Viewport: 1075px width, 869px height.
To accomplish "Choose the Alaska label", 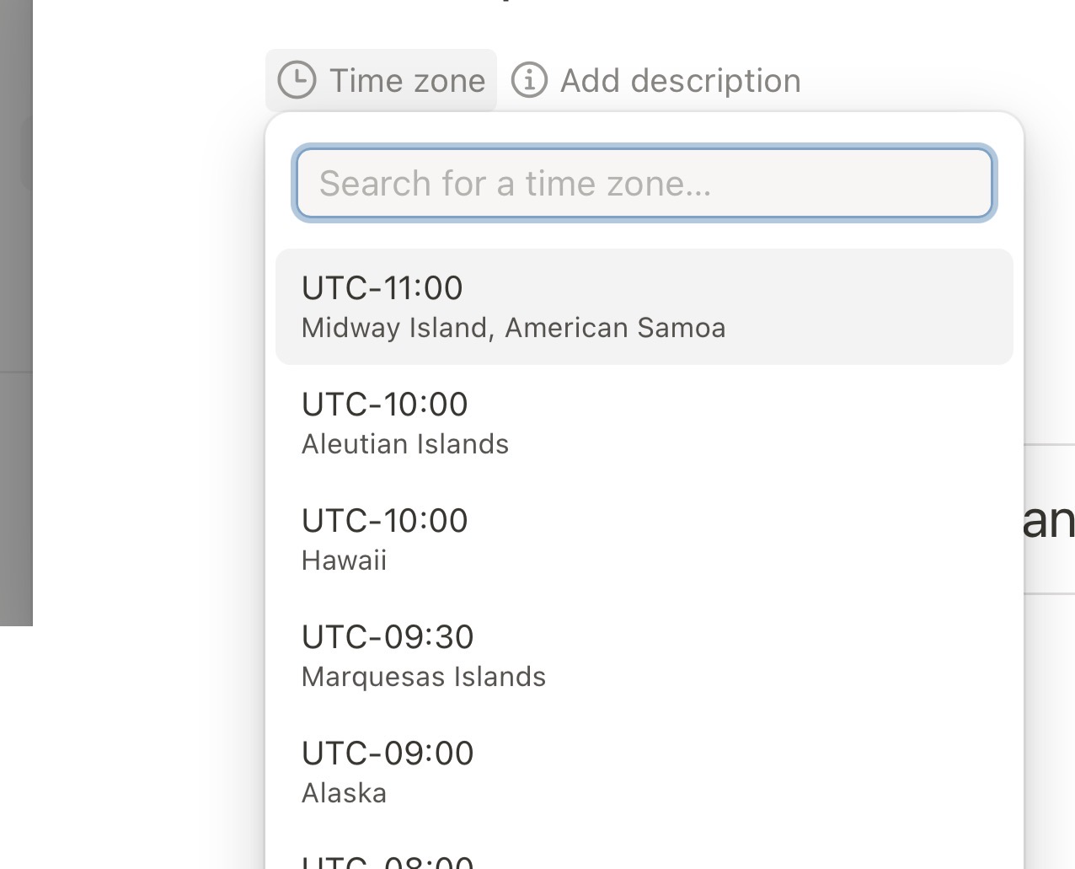I will [x=344, y=793].
